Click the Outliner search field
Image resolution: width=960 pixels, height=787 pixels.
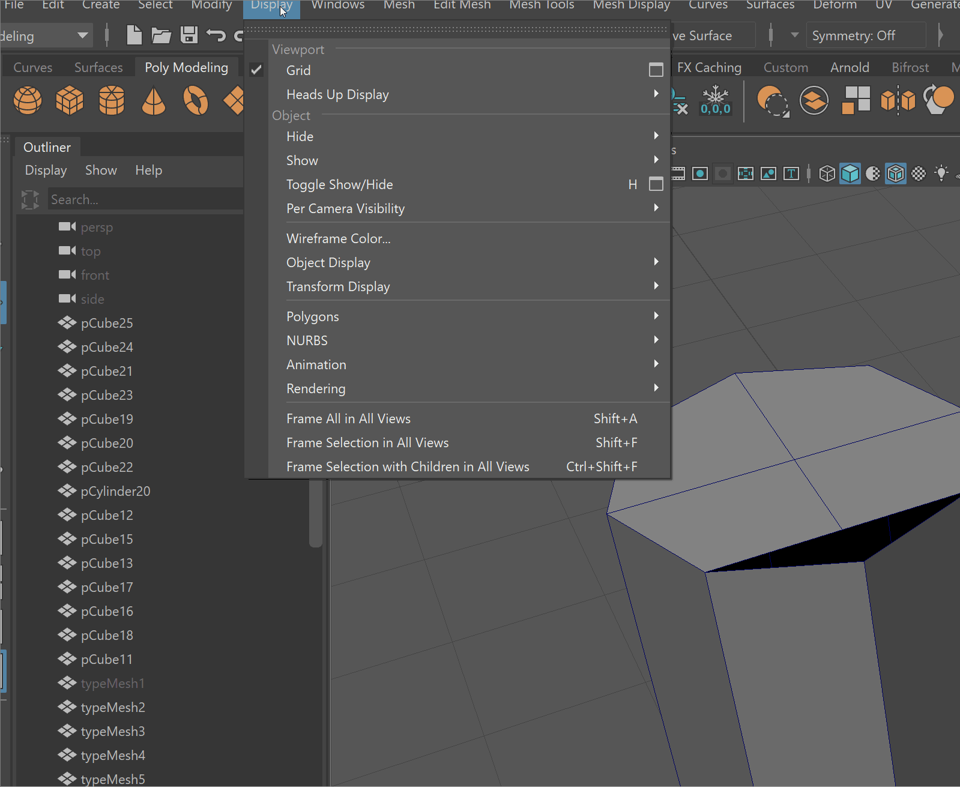144,199
